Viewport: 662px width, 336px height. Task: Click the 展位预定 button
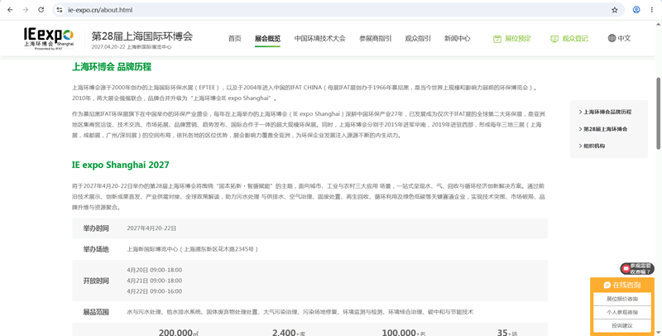(512, 39)
